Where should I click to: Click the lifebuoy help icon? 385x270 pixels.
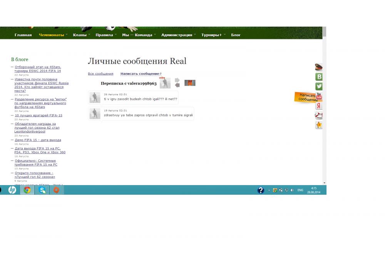319,115
